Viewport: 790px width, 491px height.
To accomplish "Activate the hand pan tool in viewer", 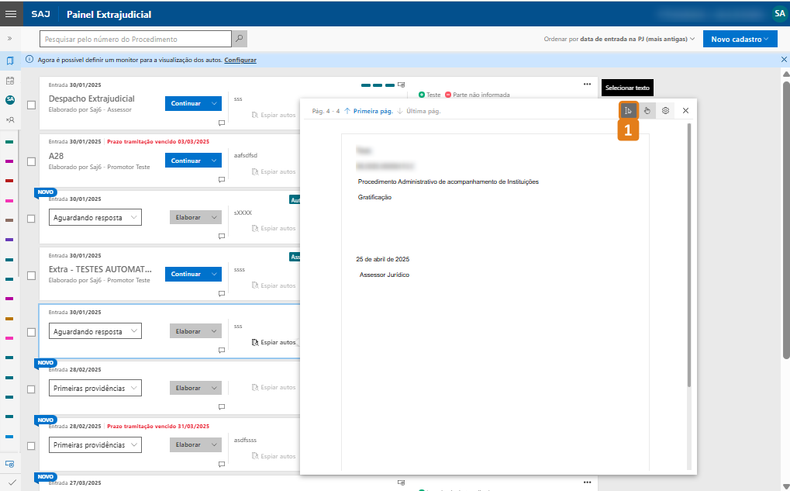I will click(647, 111).
